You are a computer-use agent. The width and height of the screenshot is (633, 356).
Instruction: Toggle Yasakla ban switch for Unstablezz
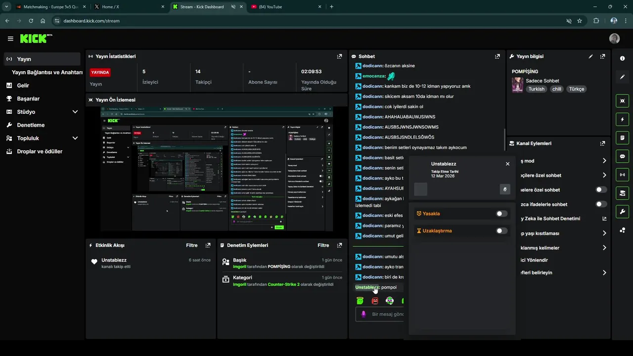coord(501,214)
